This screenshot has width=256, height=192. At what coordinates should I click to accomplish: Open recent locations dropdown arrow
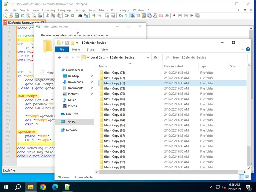(x=73, y=57)
